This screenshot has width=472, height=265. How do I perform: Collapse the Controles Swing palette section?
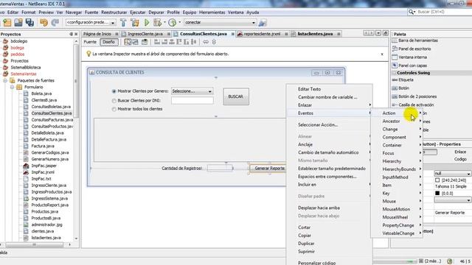(x=394, y=73)
